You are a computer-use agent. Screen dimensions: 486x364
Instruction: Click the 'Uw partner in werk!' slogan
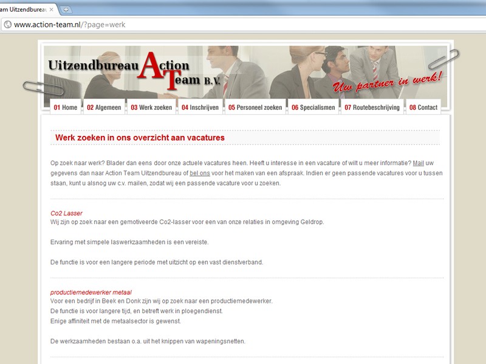pyautogui.click(x=388, y=82)
